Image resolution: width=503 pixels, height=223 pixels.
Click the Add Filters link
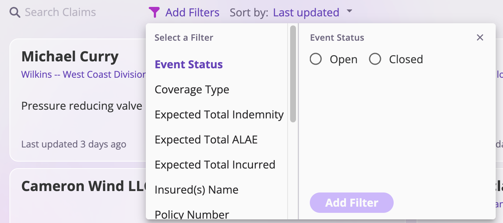coord(192,13)
